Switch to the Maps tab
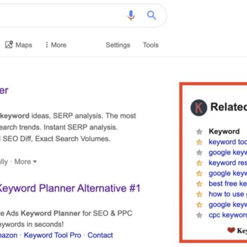 [x=19, y=45]
